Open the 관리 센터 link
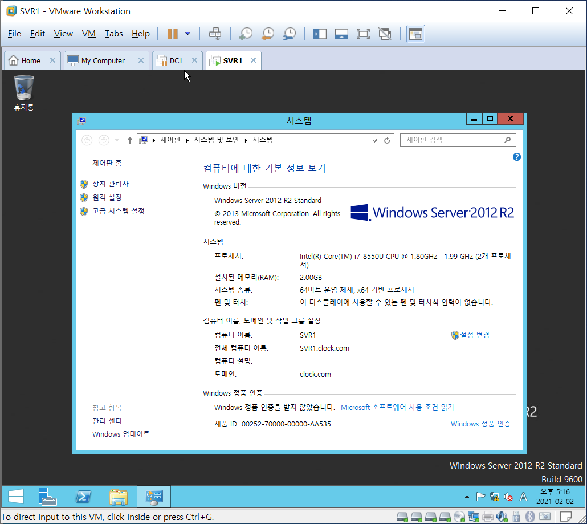The height and width of the screenshot is (524, 587). tap(107, 421)
